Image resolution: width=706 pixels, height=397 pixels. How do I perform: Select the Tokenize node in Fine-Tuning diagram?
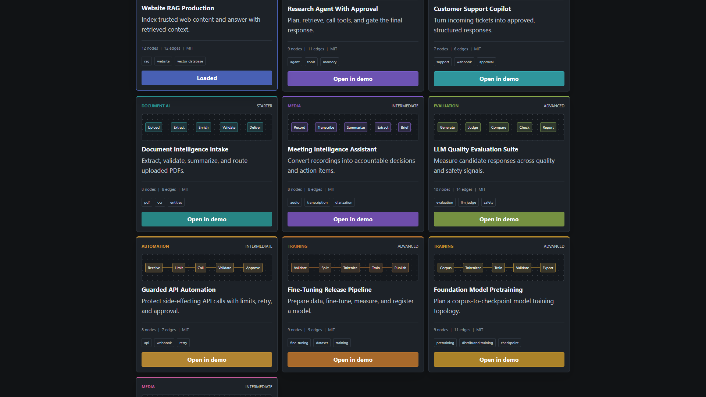[350, 268]
